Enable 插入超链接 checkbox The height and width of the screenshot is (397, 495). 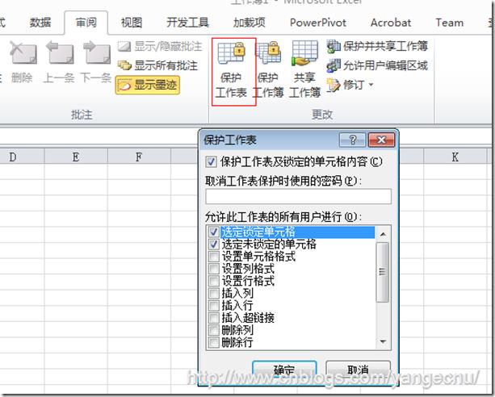click(214, 318)
